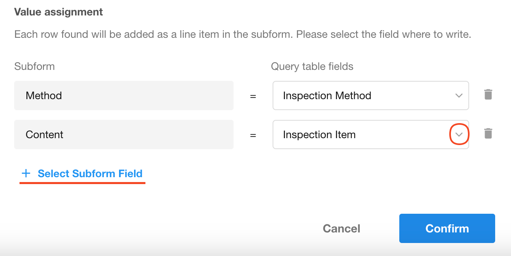Click the equals sign in Content row
Viewport: 511px width, 256px height.
(x=253, y=135)
